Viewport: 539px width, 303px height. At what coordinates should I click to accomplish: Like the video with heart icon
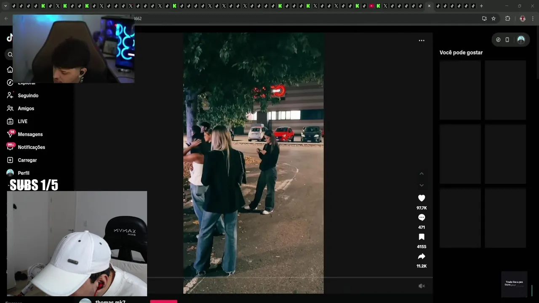tap(422, 198)
